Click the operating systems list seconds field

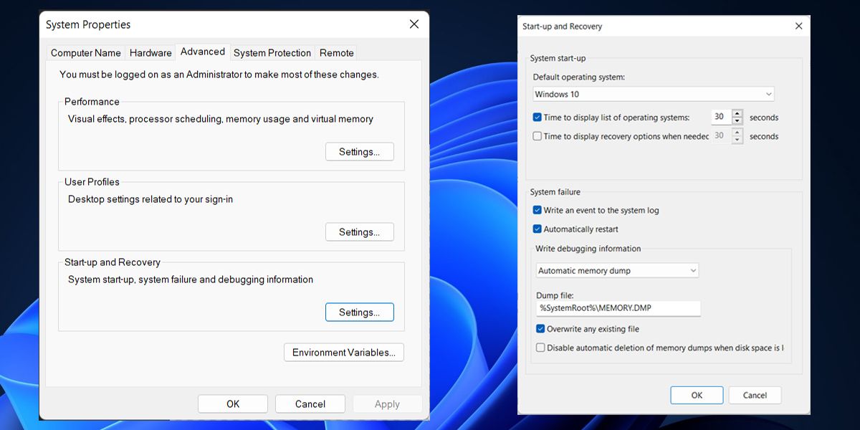pos(720,118)
